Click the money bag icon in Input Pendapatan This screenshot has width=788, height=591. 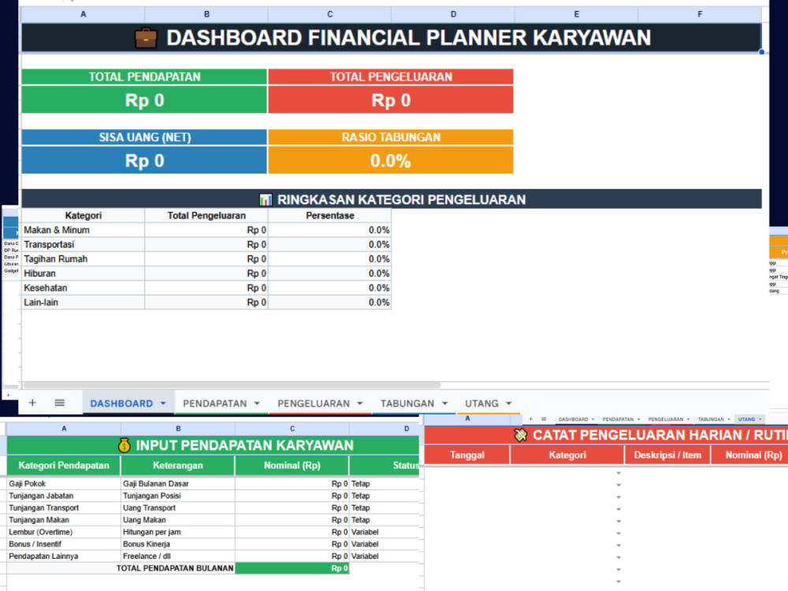click(x=125, y=445)
